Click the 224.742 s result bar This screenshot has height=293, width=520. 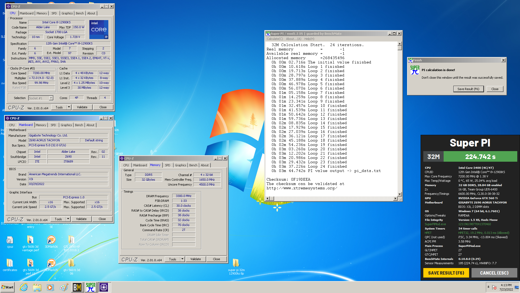(480, 157)
